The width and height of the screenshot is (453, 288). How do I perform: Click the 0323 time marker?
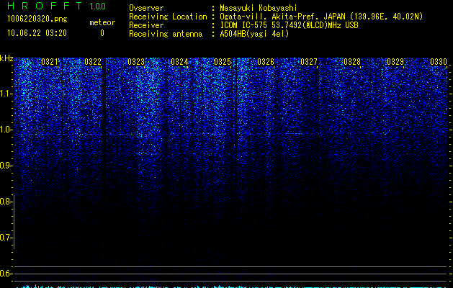pos(136,62)
